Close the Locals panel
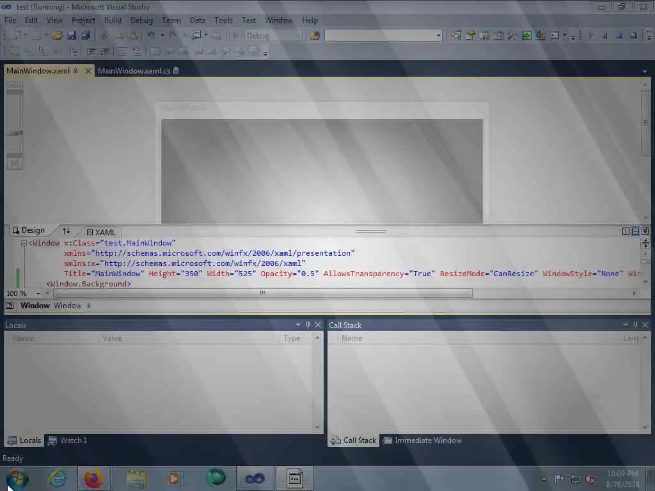 click(x=318, y=325)
